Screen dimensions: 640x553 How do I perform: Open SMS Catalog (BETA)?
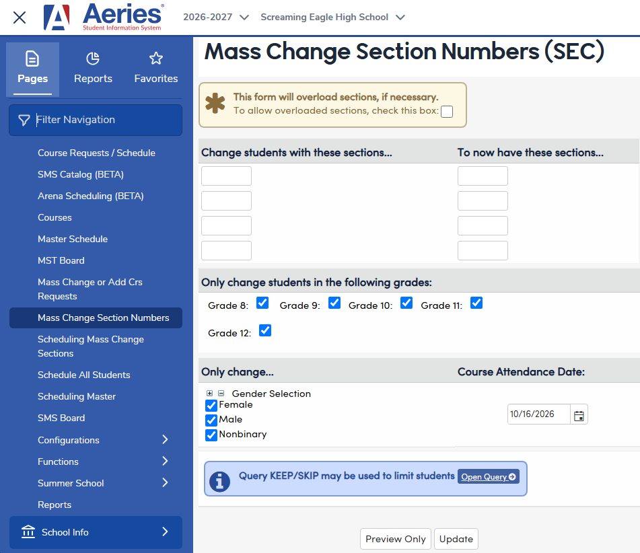80,175
